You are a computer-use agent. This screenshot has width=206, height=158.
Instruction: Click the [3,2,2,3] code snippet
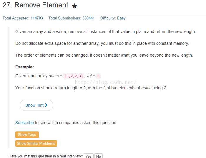(74, 76)
